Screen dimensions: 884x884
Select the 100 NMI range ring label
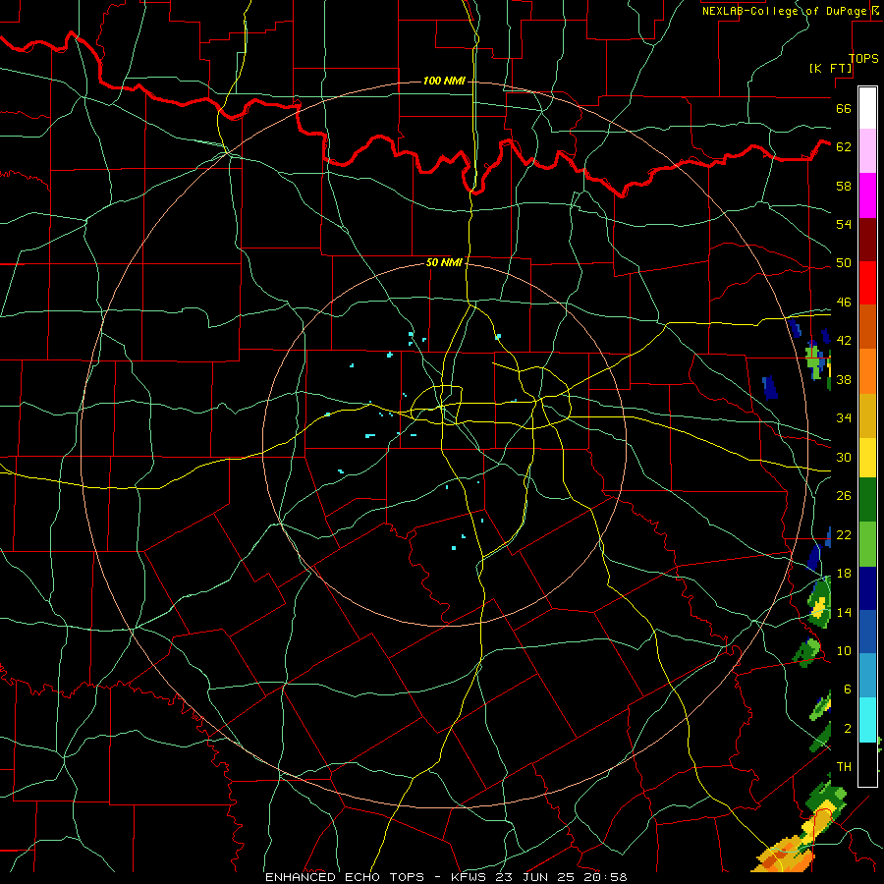pos(444,82)
